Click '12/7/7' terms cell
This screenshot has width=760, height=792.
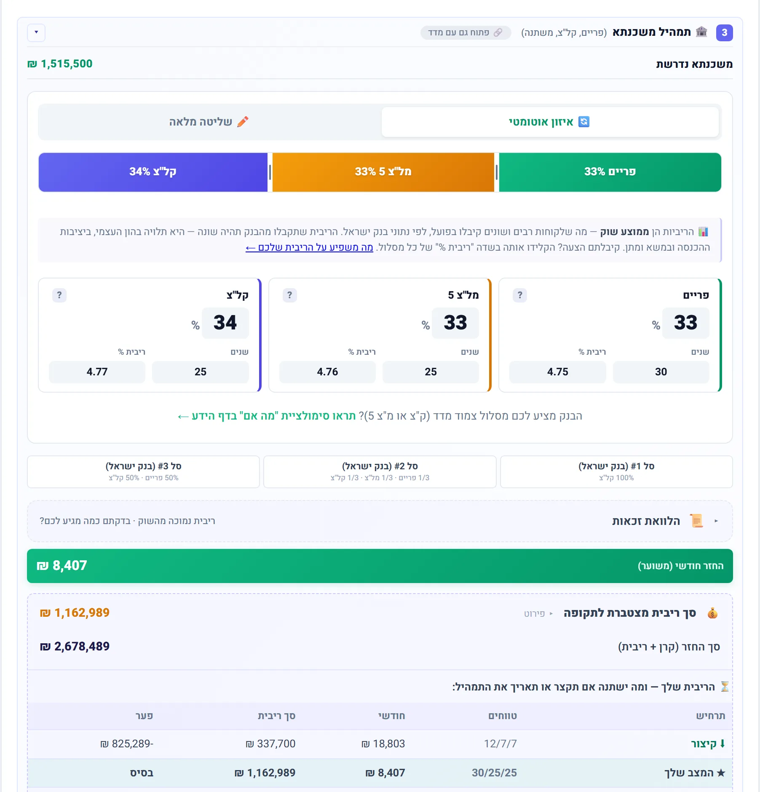500,744
